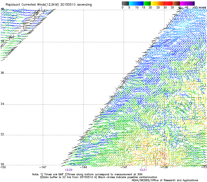This screenshot has height=182, width=207.
Task: Click the '10' label under the color scale
Action: 137,8
